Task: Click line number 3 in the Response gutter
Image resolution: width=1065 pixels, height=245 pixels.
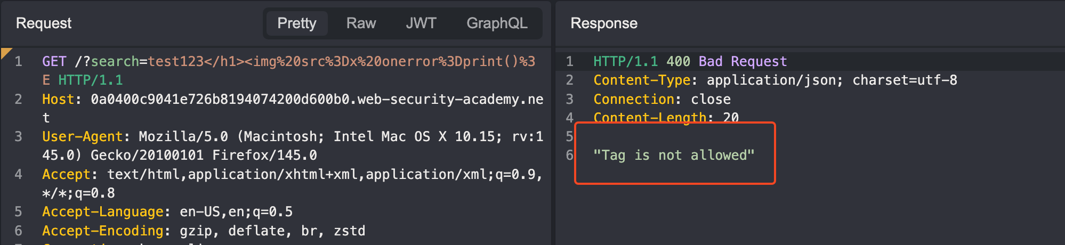Action: coord(569,100)
